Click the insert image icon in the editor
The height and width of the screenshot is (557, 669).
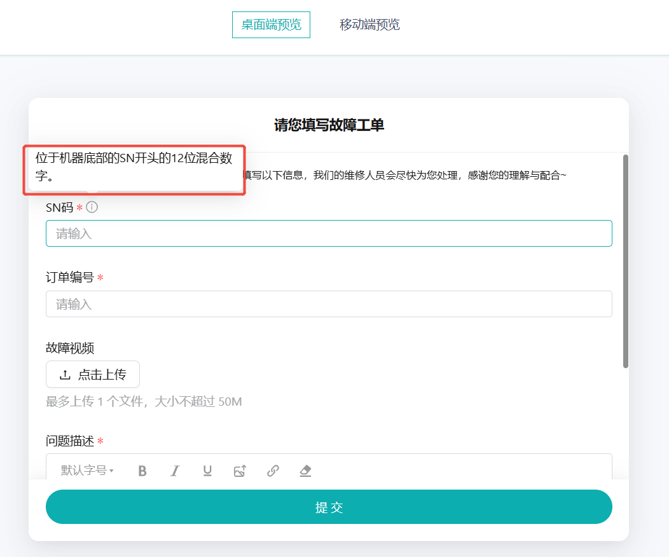point(240,471)
